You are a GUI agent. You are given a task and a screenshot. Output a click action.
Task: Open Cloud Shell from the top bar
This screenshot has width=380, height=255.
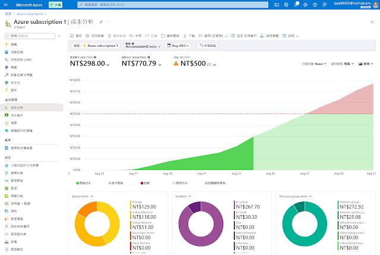coord(277,5)
